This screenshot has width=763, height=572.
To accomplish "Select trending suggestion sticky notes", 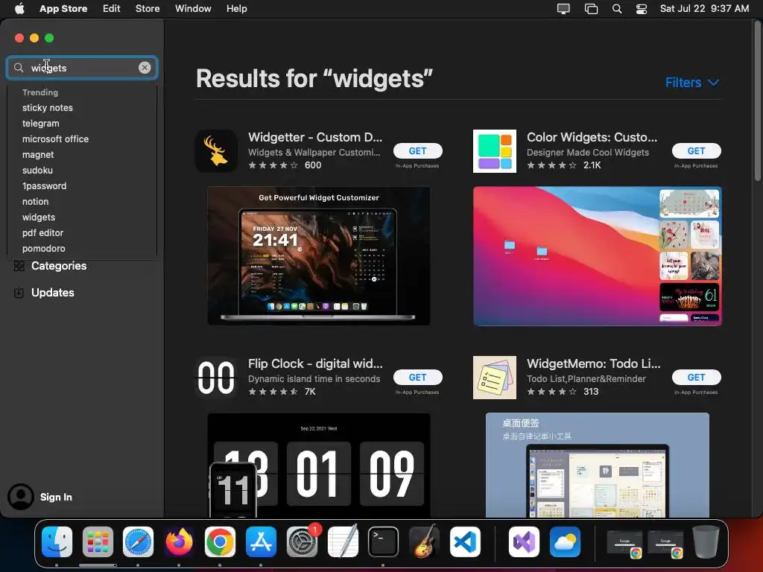I will pos(47,108).
